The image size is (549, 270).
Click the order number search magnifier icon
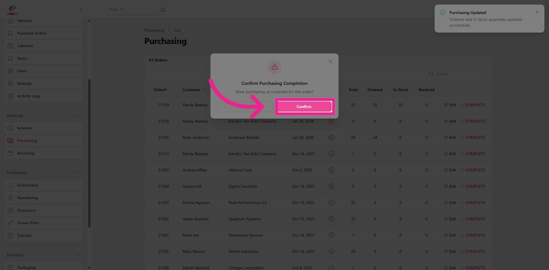tap(163, 10)
